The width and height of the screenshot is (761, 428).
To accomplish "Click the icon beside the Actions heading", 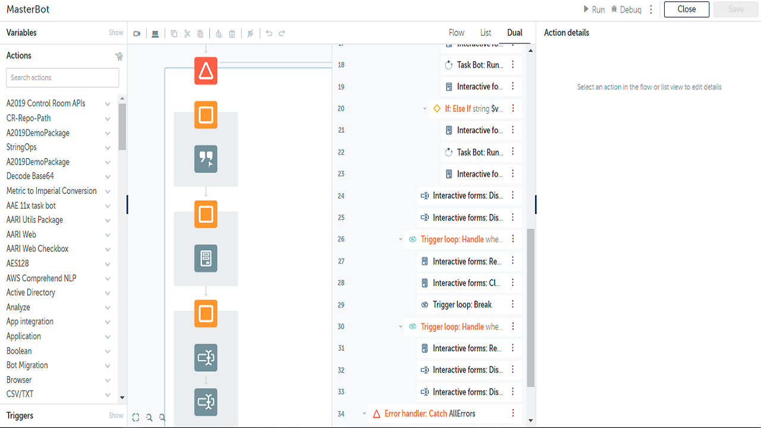I will point(119,56).
